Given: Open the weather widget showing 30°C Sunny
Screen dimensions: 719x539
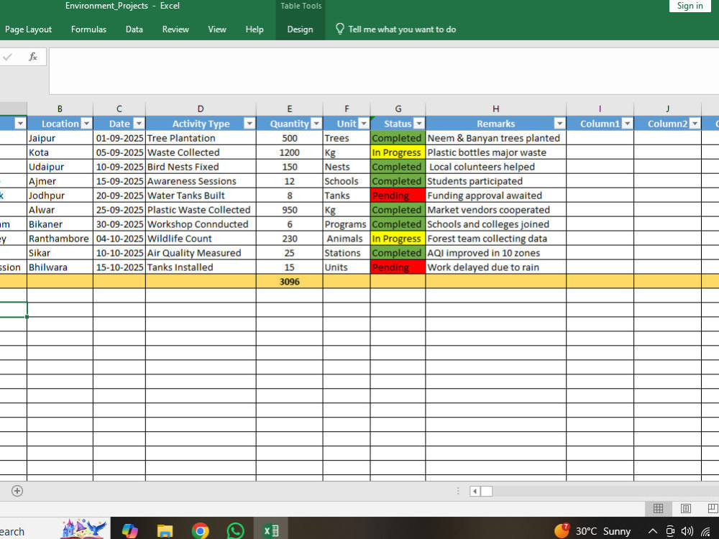Looking at the screenshot, I should pyautogui.click(x=592, y=531).
